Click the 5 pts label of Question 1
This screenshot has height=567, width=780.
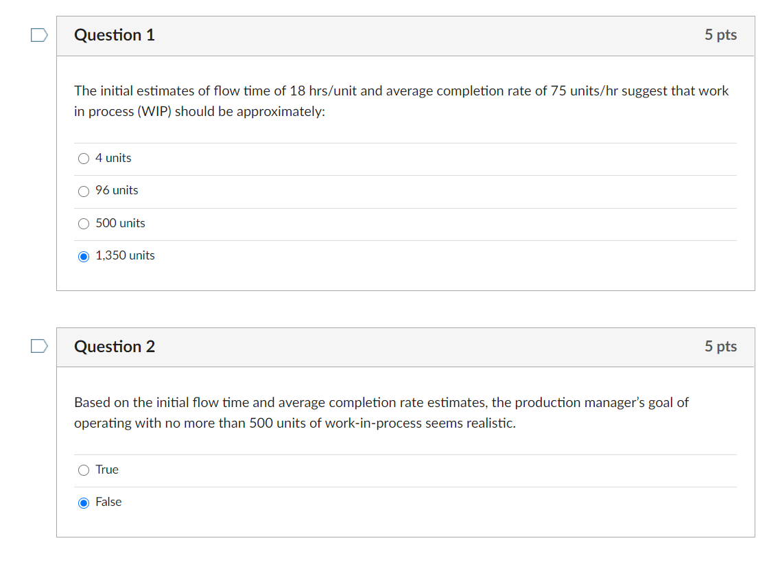[720, 35]
